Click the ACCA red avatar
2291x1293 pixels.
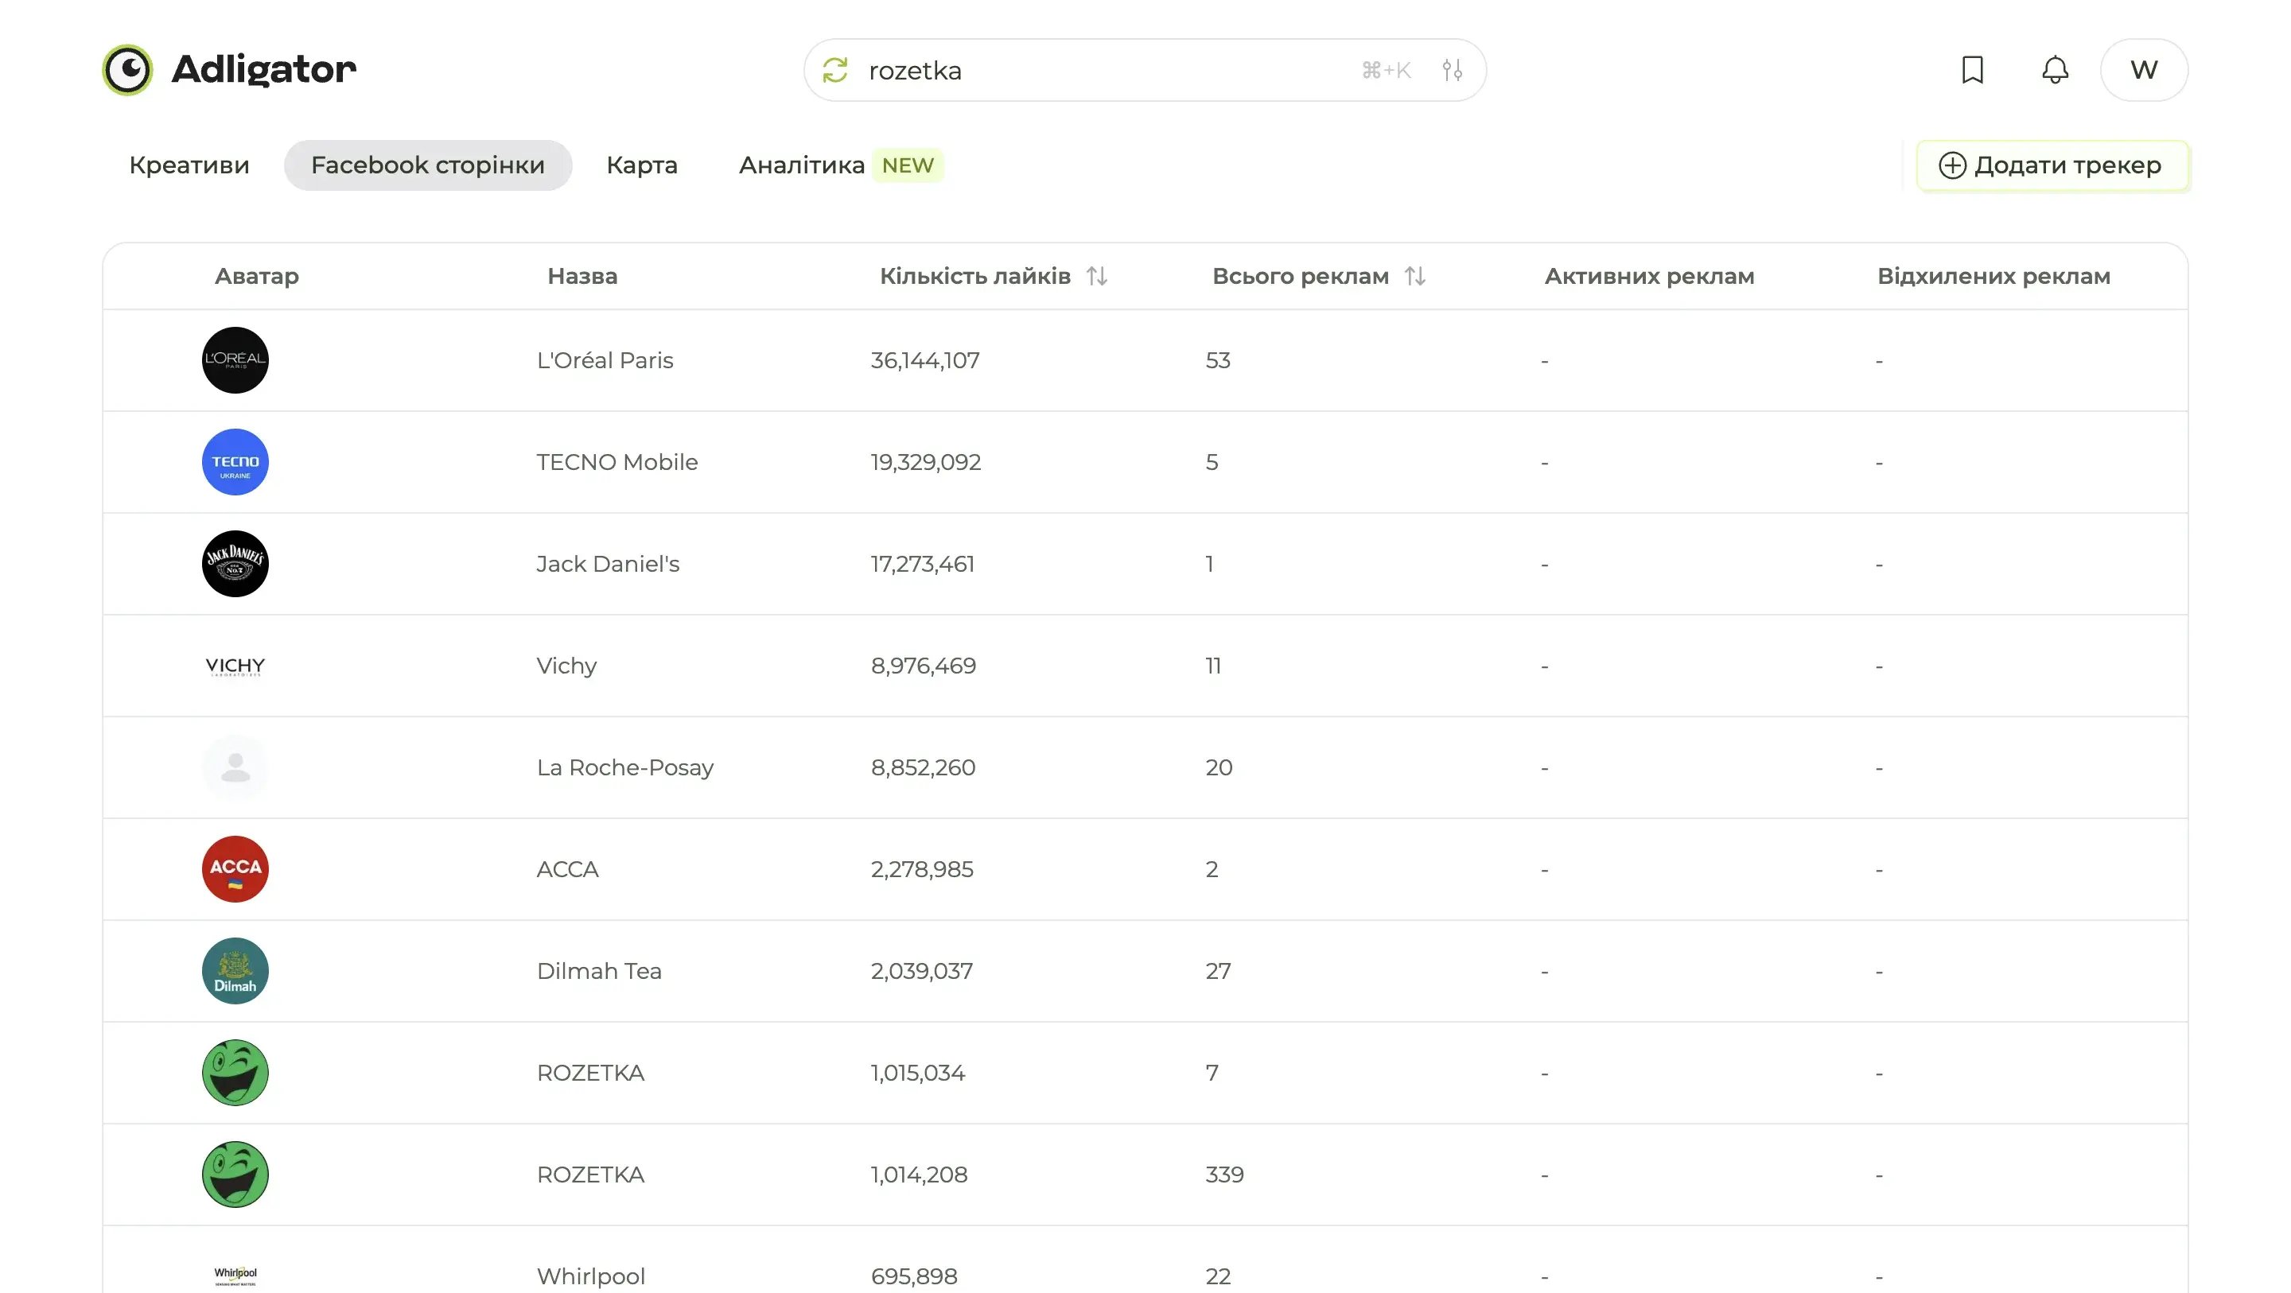tap(235, 869)
